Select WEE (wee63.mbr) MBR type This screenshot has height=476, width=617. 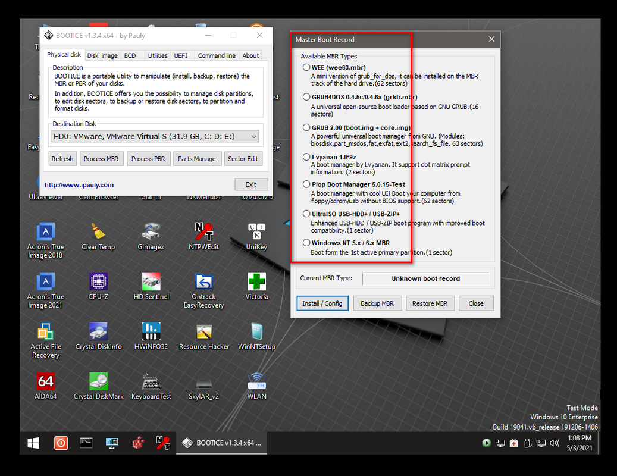pyautogui.click(x=306, y=67)
